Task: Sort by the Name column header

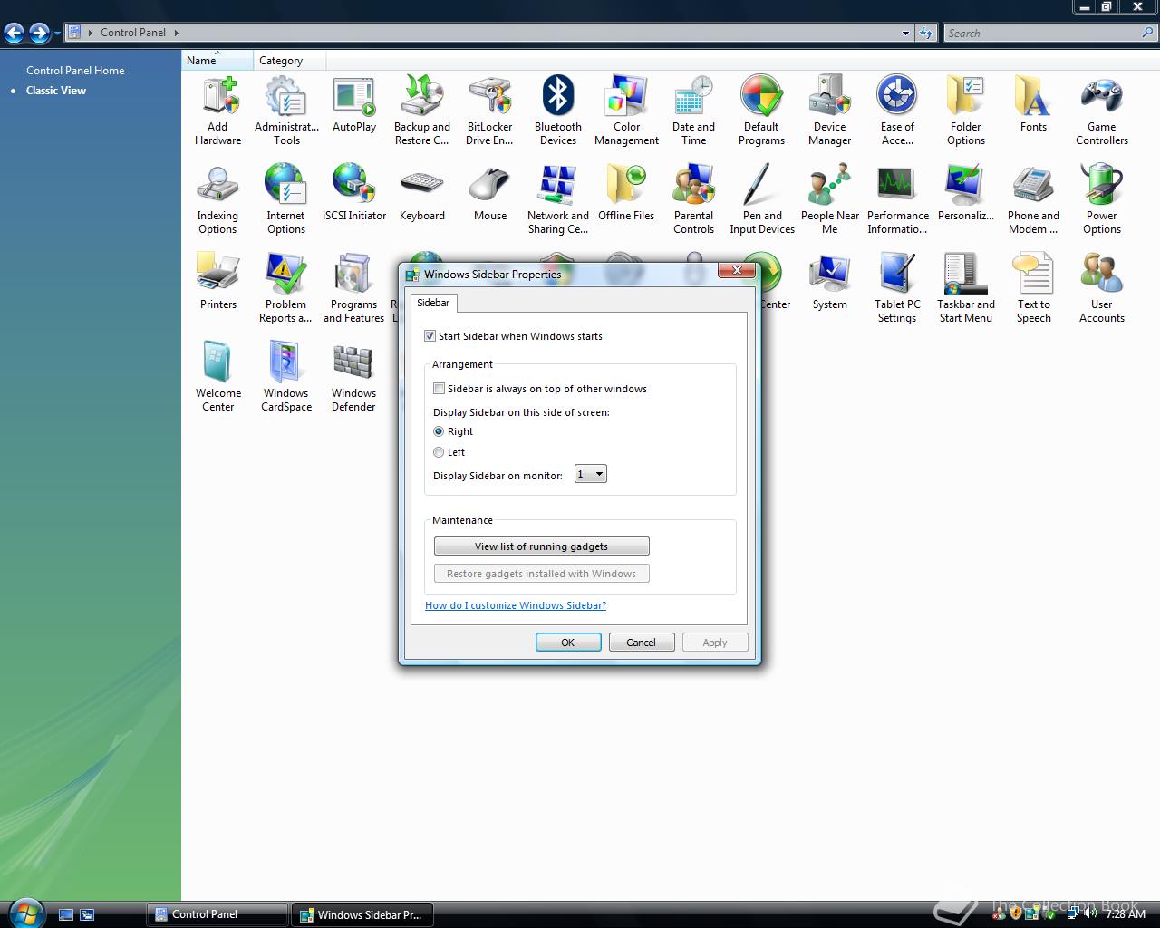Action: 217,61
